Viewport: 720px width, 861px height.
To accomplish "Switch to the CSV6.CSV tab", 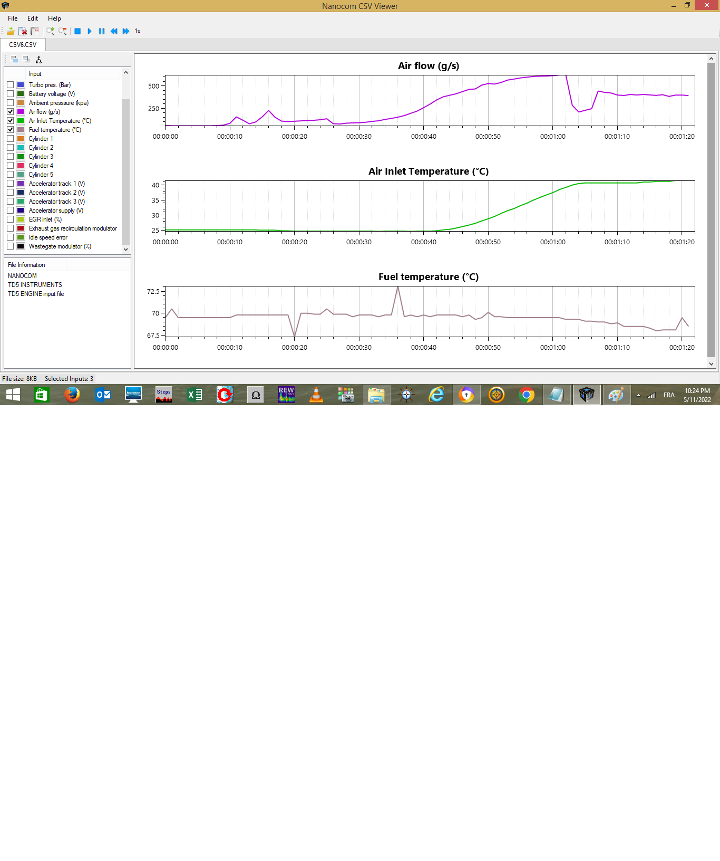I will pyautogui.click(x=23, y=45).
